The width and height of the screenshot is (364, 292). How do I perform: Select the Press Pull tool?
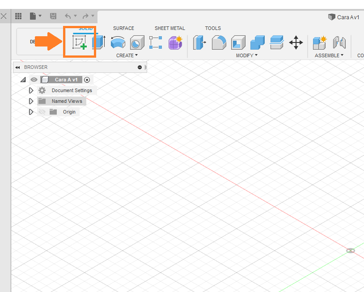pos(199,42)
